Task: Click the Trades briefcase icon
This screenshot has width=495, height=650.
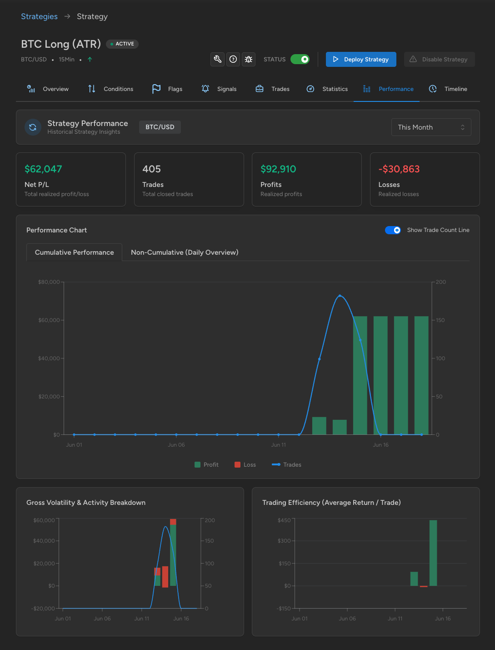Action: pos(260,89)
